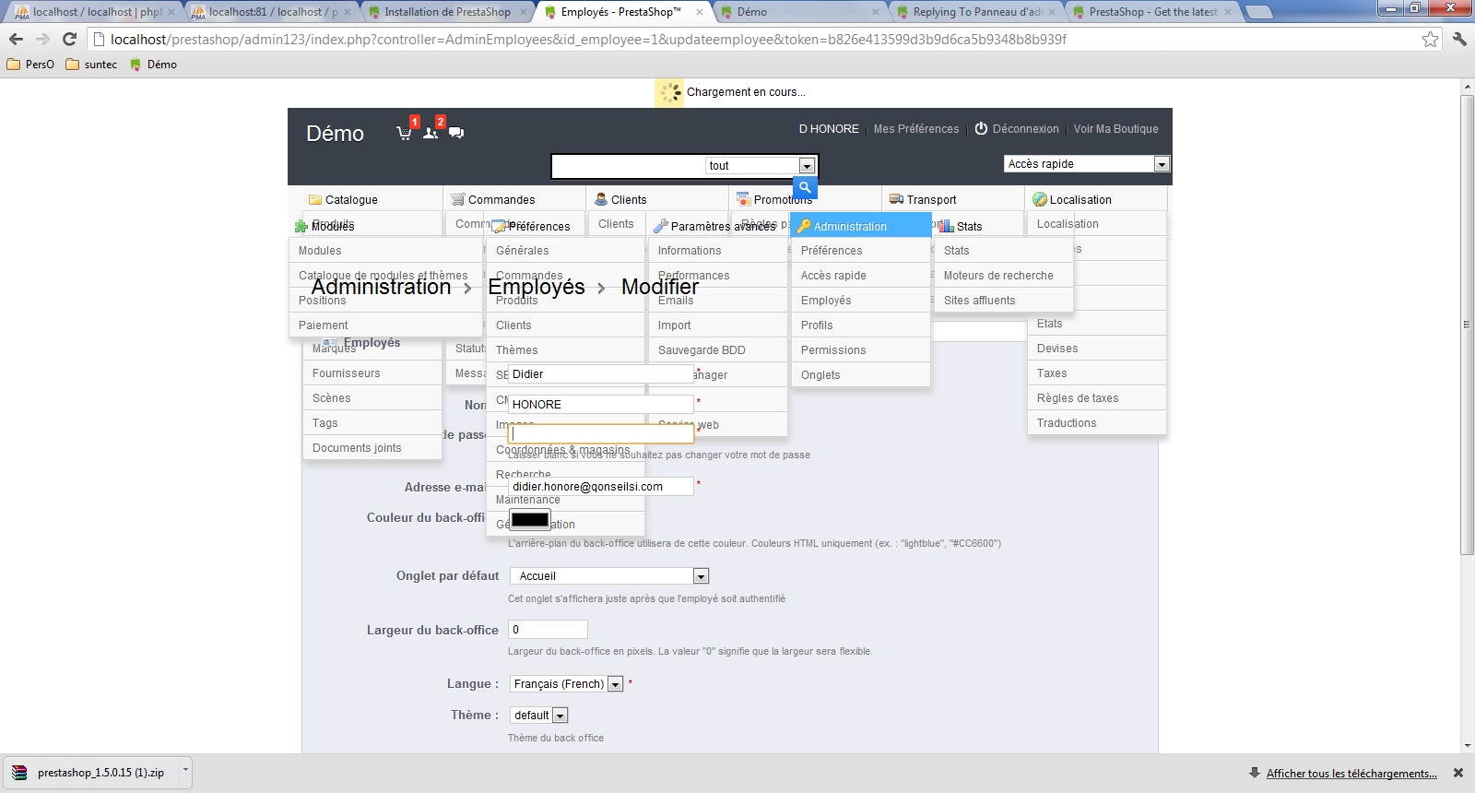Click the green puzzle-piece Modules icon

coord(301,226)
